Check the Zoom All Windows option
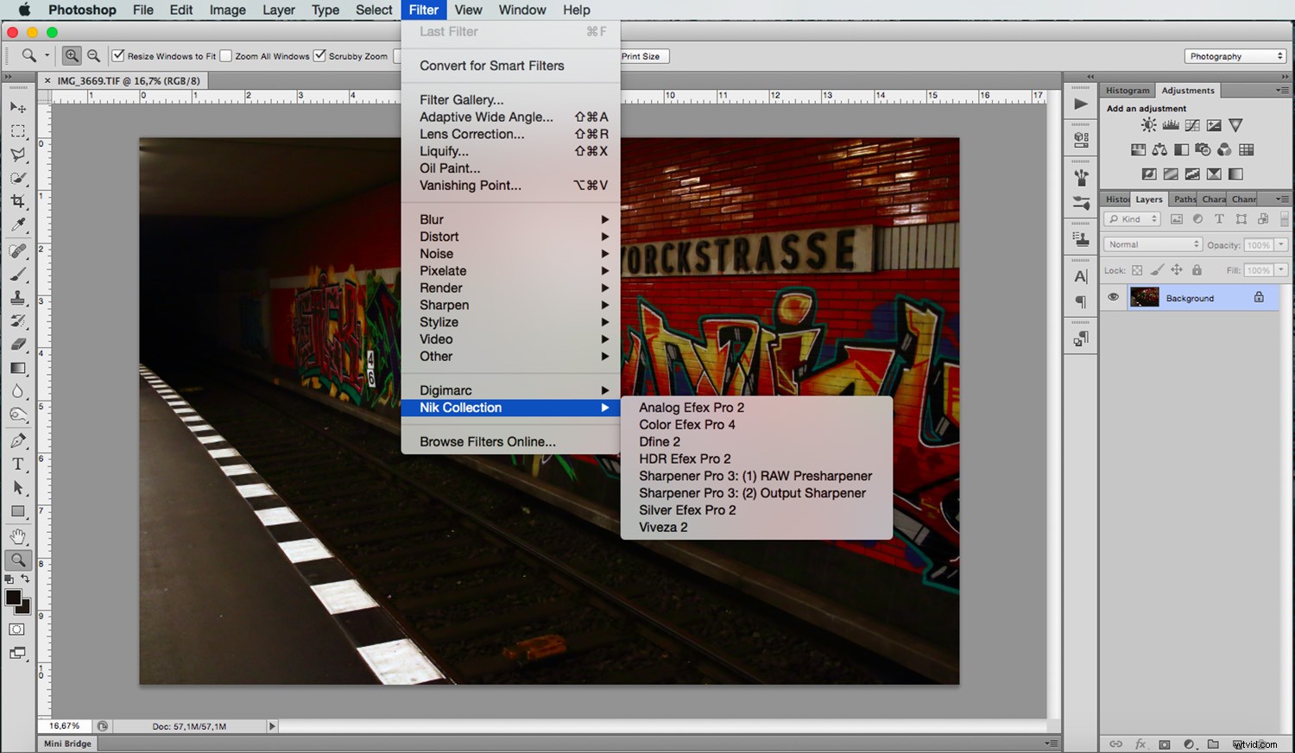The height and width of the screenshot is (753, 1295). [x=224, y=54]
